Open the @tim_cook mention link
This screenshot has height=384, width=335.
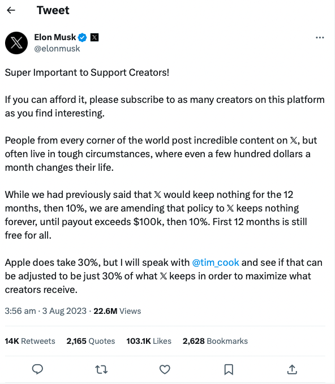pyautogui.click(x=216, y=262)
